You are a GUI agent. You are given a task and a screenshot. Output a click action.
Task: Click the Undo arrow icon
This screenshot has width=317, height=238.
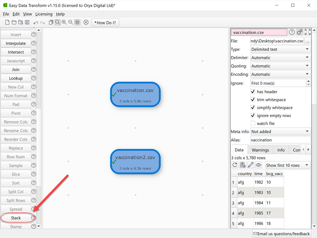point(35,22)
